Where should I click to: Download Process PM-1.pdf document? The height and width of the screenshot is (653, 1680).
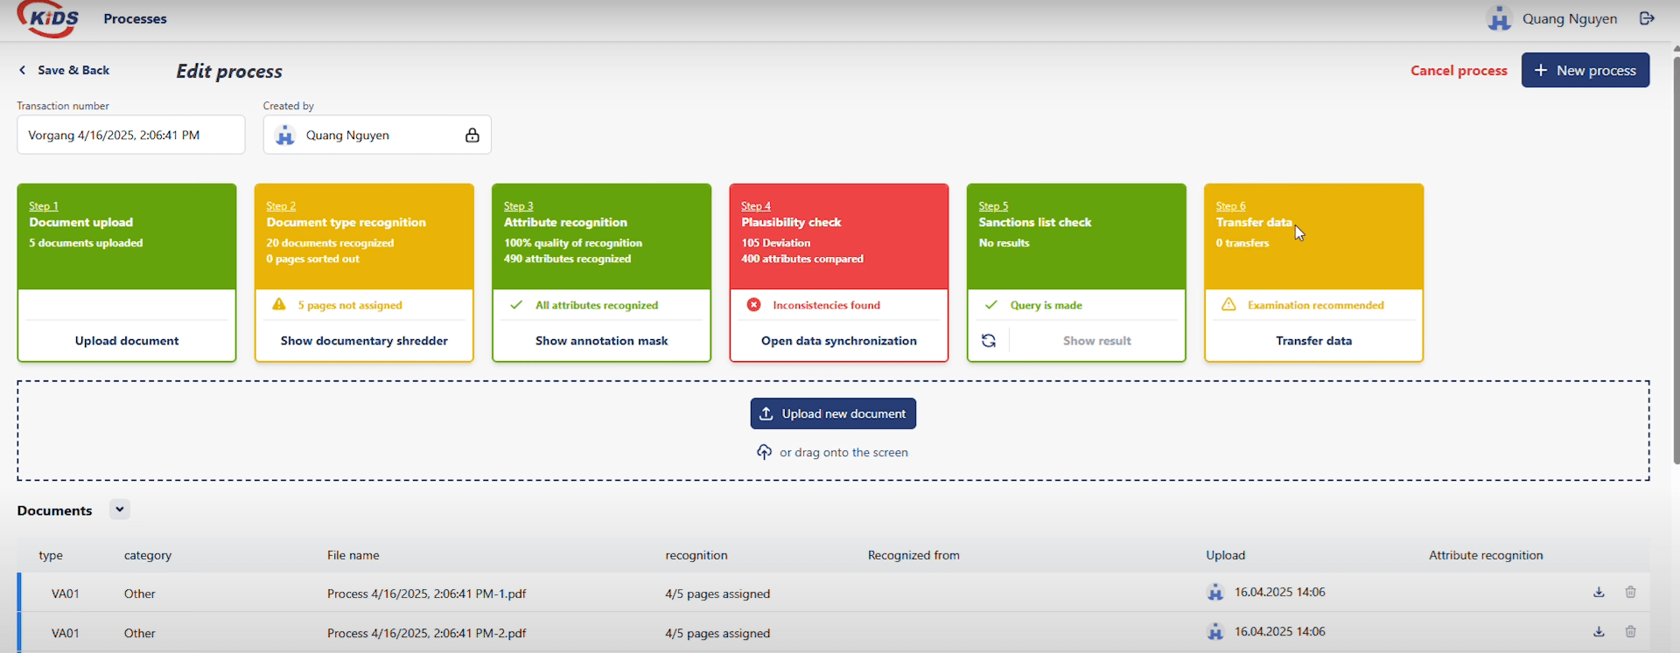[x=1599, y=593]
